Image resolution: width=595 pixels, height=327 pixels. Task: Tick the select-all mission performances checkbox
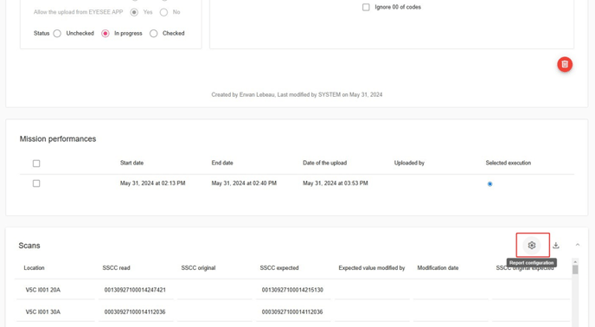pos(36,163)
